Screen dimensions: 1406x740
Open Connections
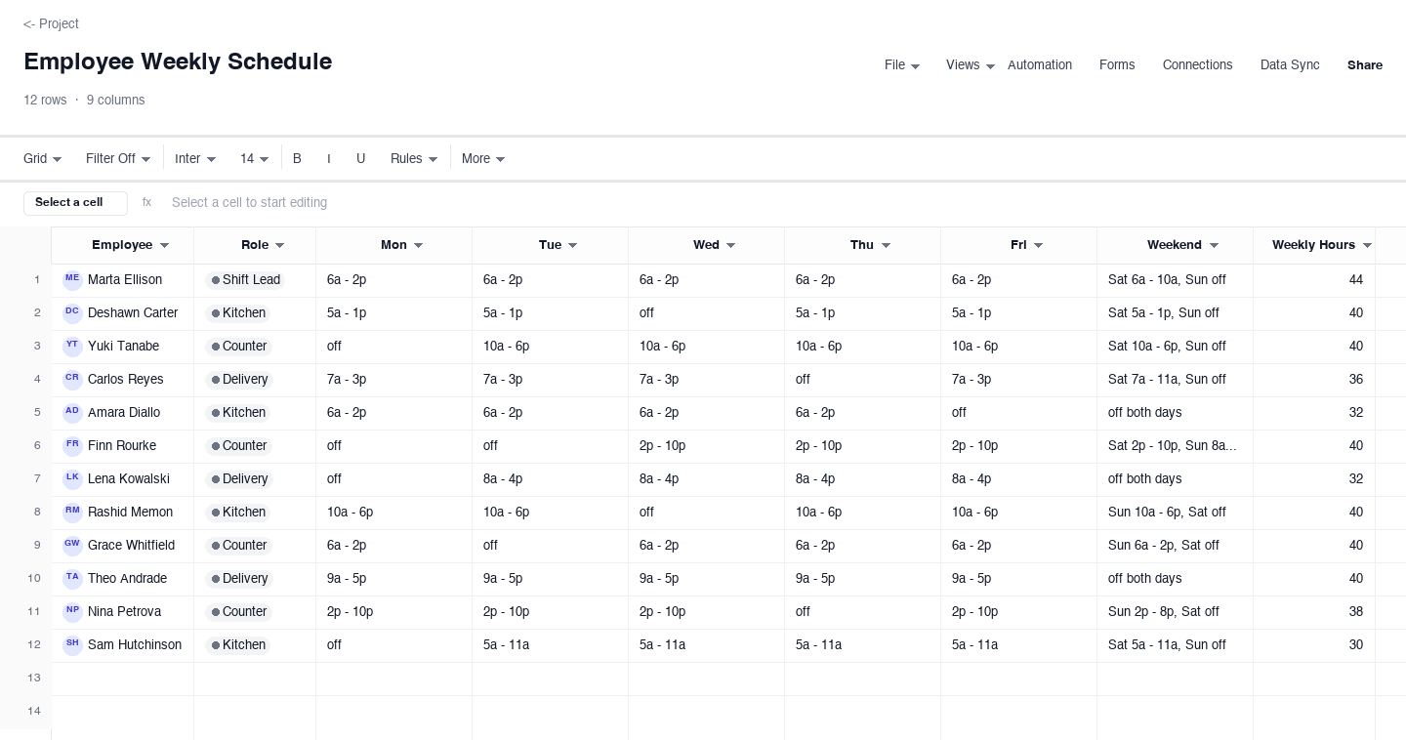tap(1197, 65)
